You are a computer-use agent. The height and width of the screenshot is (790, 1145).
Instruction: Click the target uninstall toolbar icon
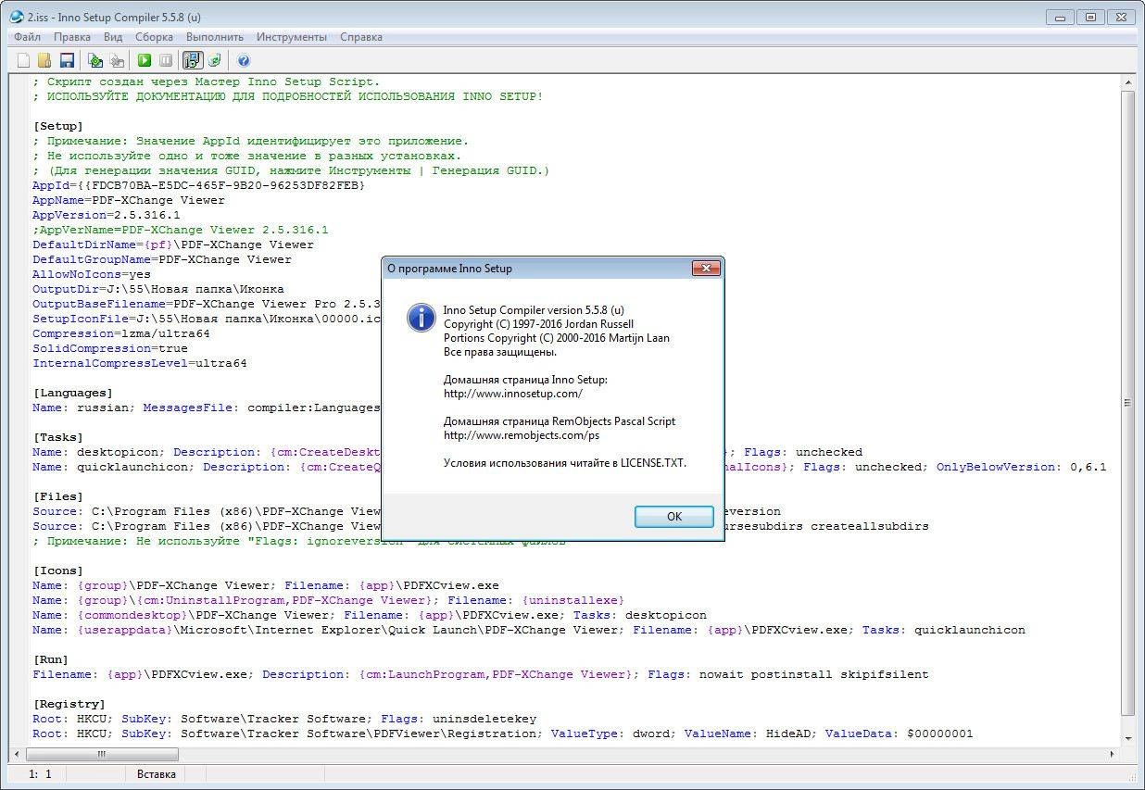click(215, 60)
